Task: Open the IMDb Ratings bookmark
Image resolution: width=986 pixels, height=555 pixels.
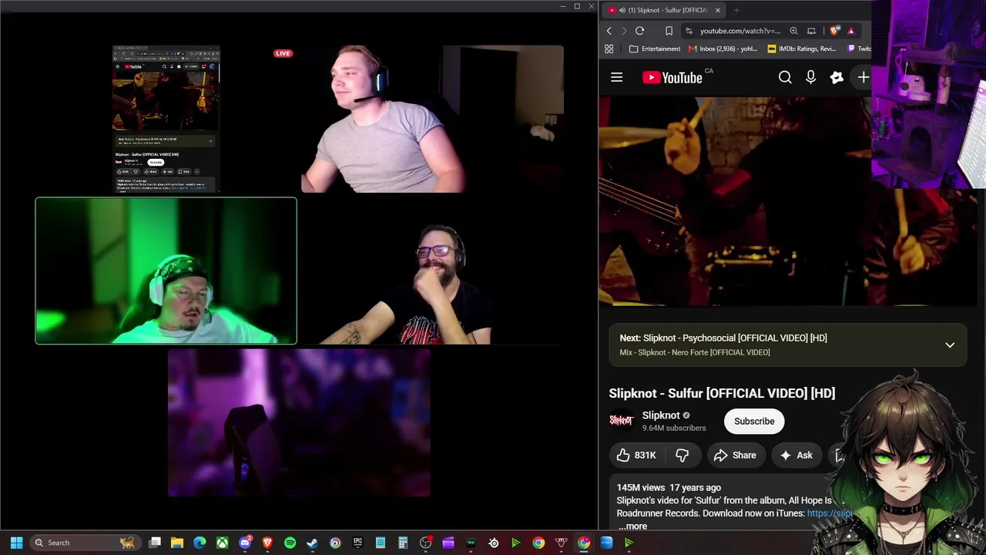Action: pos(801,49)
